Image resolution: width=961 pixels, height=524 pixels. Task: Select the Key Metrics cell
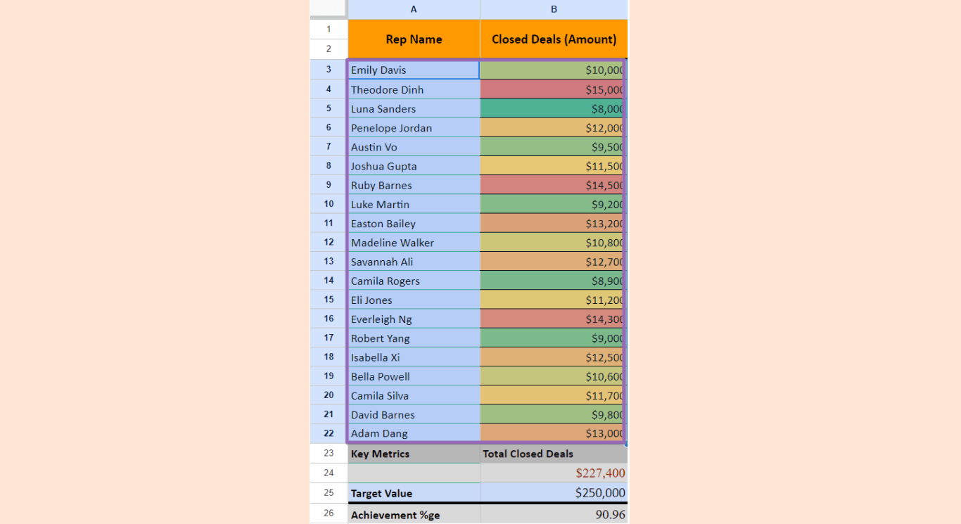click(414, 454)
